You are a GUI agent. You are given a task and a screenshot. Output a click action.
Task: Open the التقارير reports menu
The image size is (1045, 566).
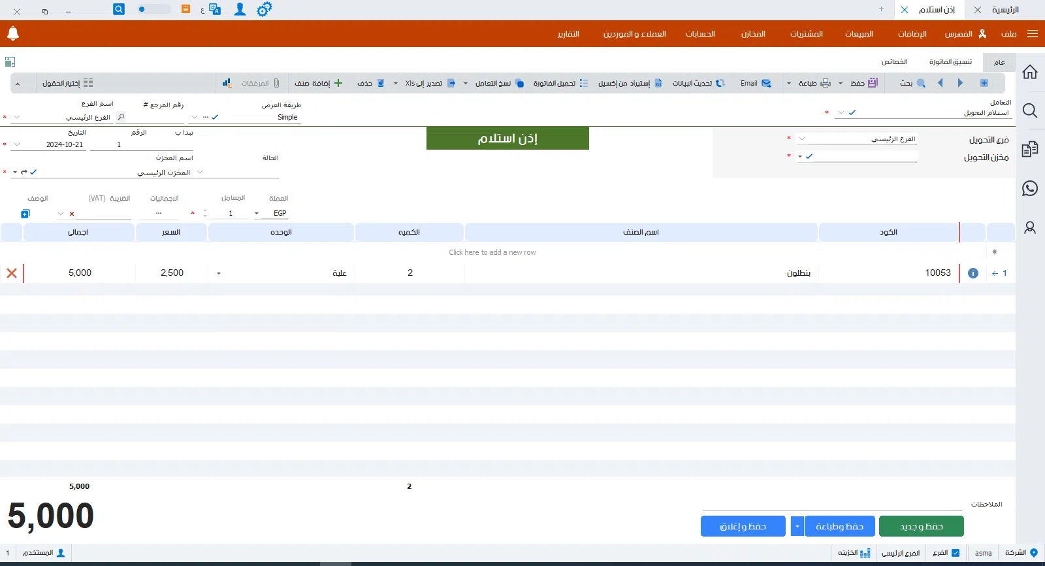click(568, 33)
